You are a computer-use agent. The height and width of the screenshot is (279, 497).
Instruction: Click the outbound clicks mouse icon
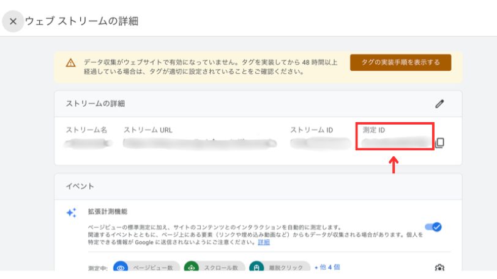(x=258, y=267)
